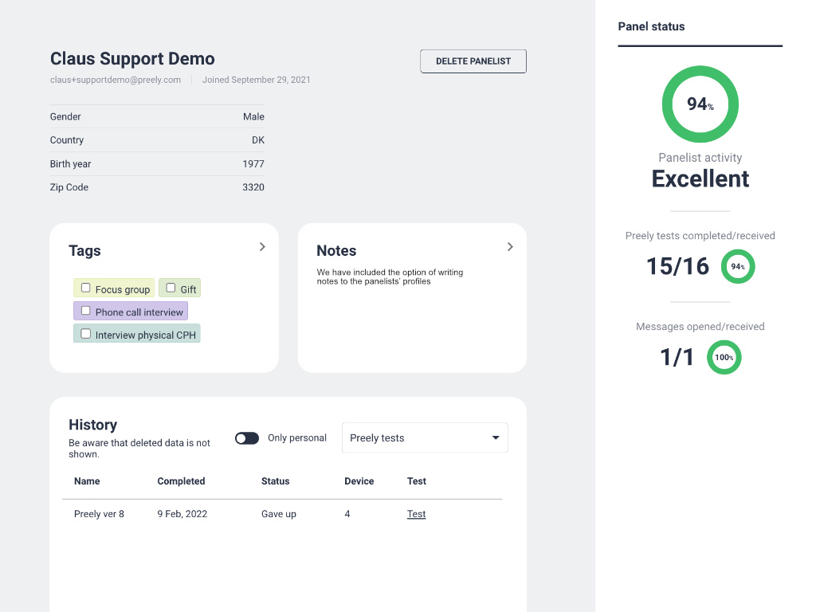The width and height of the screenshot is (816, 612).
Task: Open the Notes card arrow
Action: coord(510,247)
